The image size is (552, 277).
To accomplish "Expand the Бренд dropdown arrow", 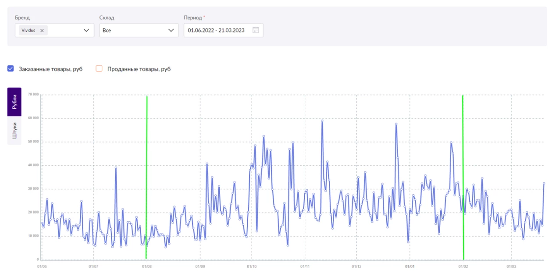I will coord(86,31).
